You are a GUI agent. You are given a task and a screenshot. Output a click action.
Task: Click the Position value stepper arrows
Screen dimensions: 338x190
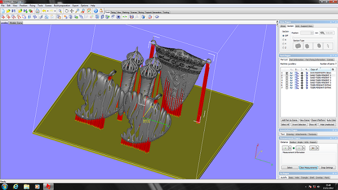click(x=312, y=33)
